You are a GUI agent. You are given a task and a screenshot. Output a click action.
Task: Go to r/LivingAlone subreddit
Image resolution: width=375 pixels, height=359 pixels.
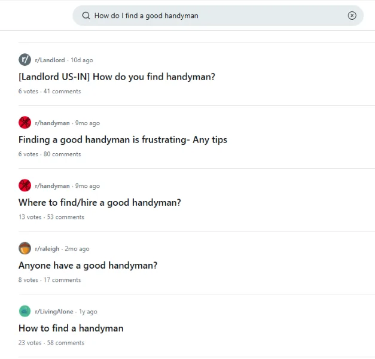point(54,312)
